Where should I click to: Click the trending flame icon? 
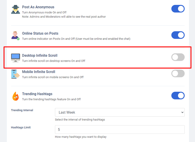pyautogui.click(x=15, y=96)
